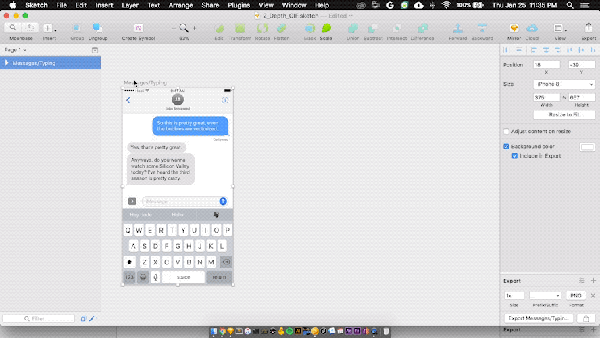Open the iPhone 8 size preset dropdown
This screenshot has width=600, height=338.
pyautogui.click(x=564, y=84)
